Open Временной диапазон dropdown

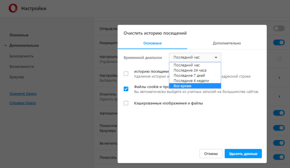pyautogui.click(x=195, y=57)
